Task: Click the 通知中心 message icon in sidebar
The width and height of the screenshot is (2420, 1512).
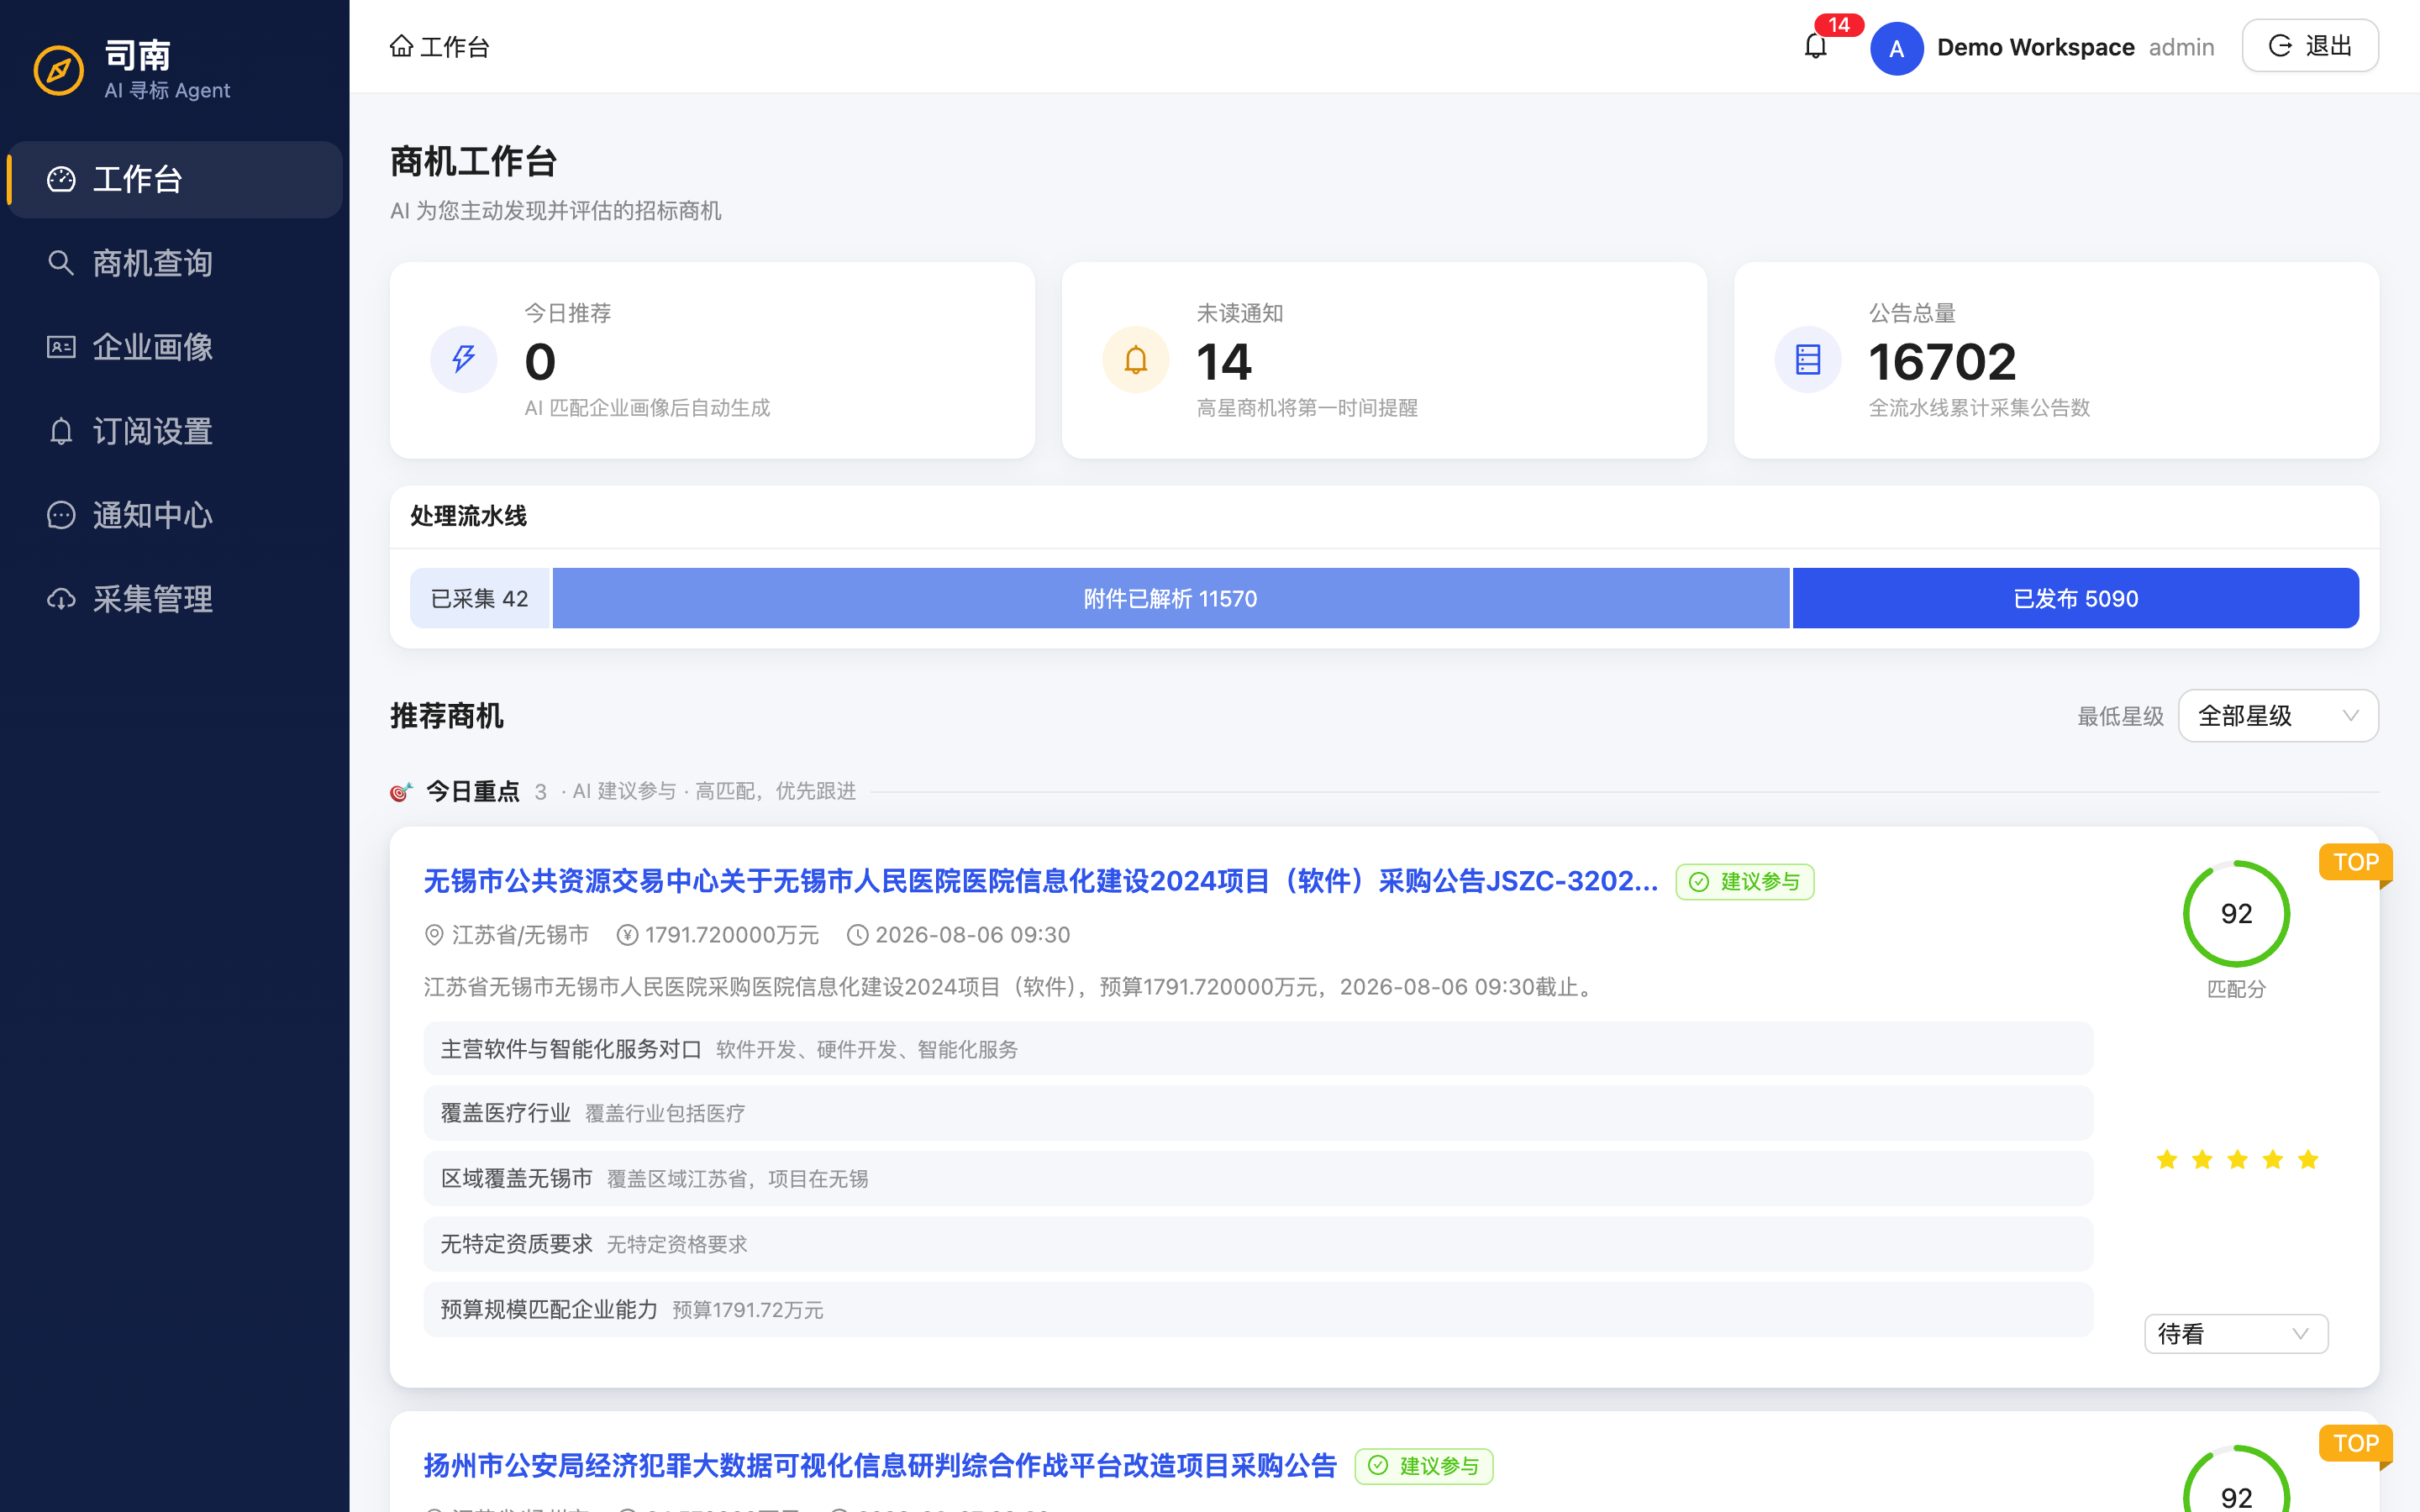Action: [61, 515]
